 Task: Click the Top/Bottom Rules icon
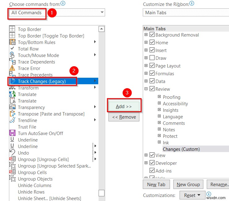click(12, 42)
